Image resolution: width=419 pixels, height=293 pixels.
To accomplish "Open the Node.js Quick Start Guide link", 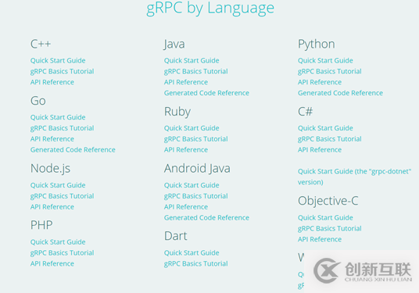I will 58,185.
